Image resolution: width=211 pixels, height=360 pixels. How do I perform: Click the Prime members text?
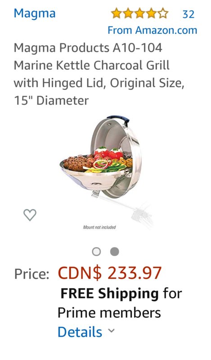click(109, 313)
